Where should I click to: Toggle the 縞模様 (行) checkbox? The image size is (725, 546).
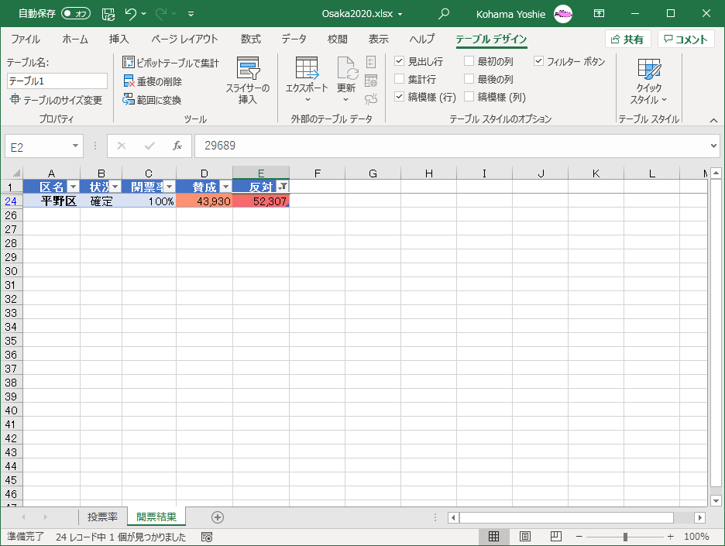click(400, 97)
